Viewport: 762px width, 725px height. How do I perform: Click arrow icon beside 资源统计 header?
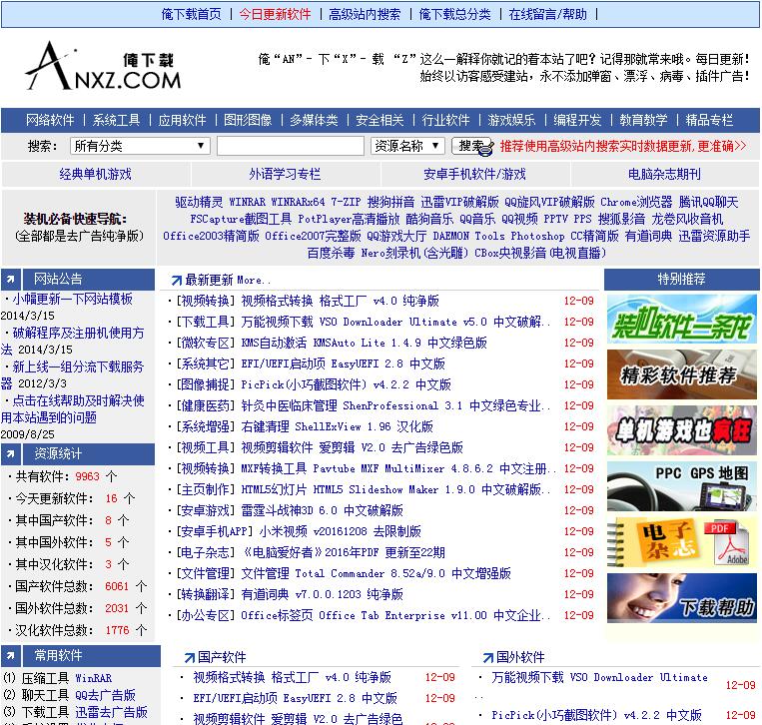point(11,454)
